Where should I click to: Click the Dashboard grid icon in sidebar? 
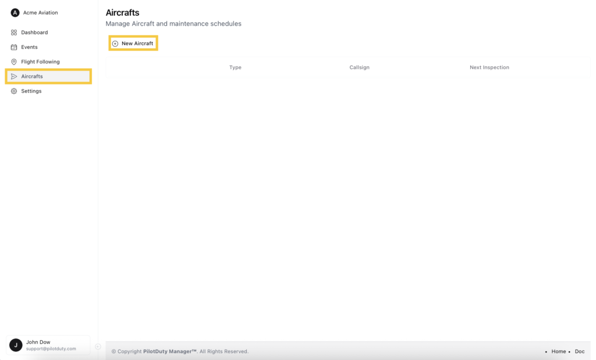pos(14,33)
